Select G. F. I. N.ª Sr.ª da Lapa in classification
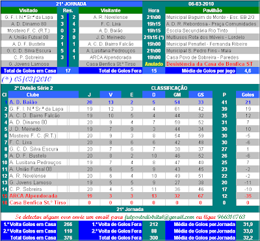The height and width of the screenshot is (241, 260). [x=36, y=109]
